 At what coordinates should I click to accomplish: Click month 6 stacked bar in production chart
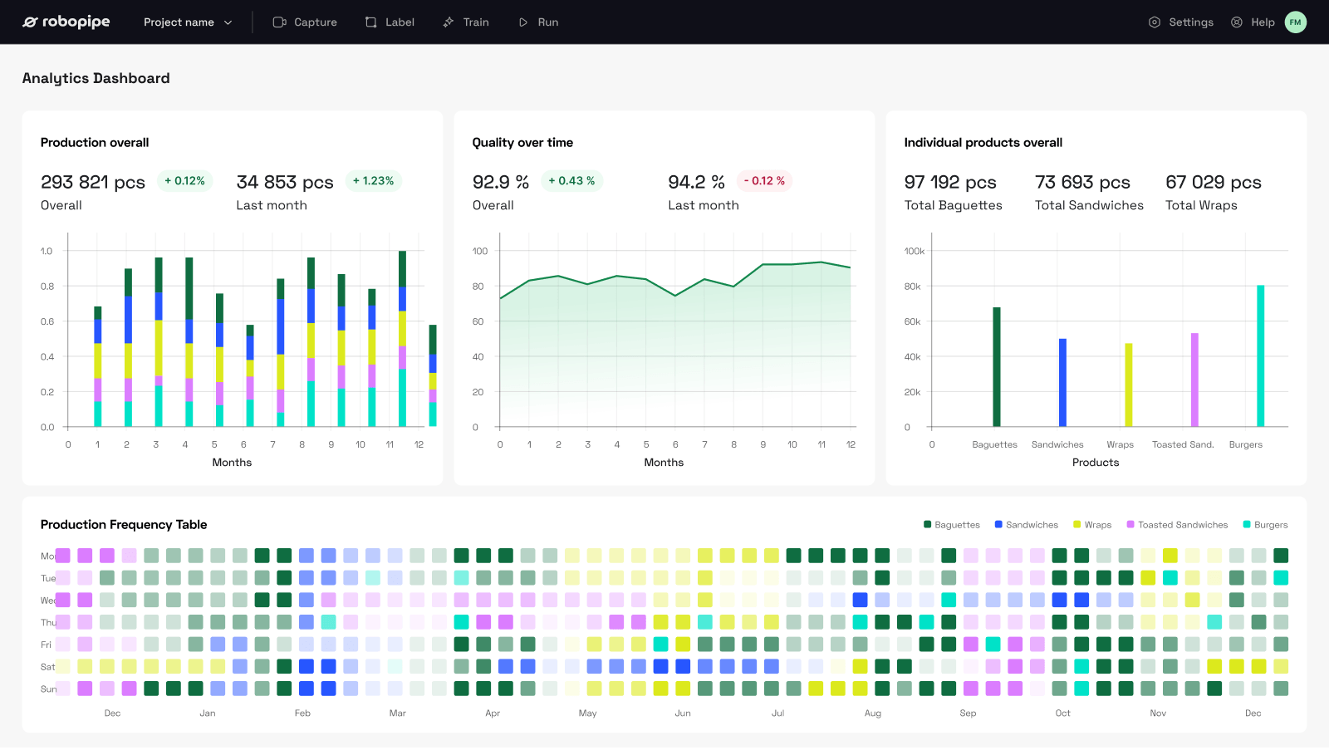[x=250, y=376]
